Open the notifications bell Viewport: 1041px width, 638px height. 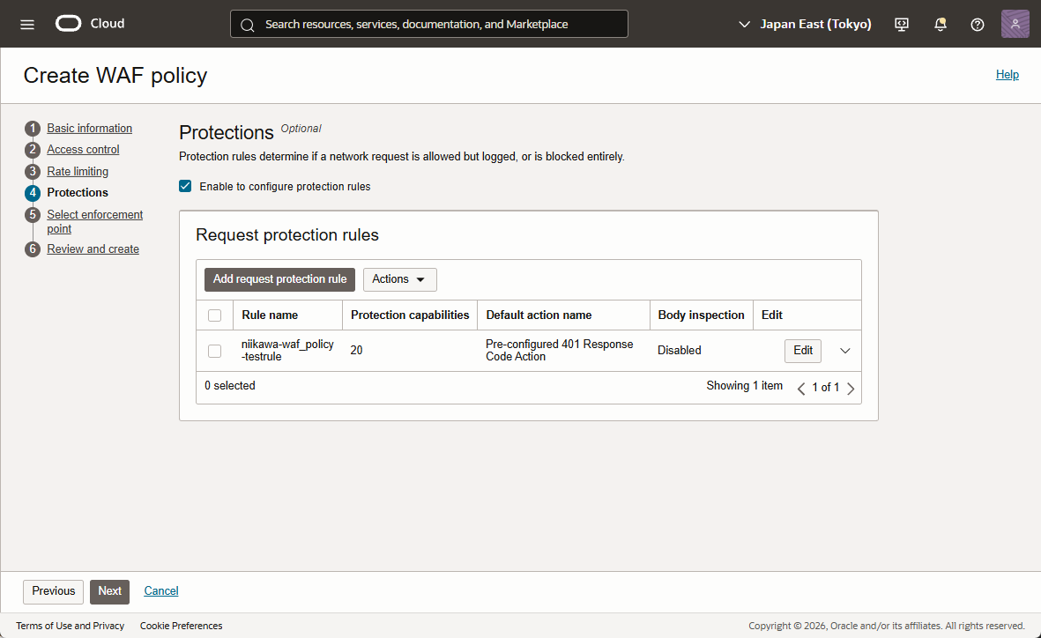point(940,25)
